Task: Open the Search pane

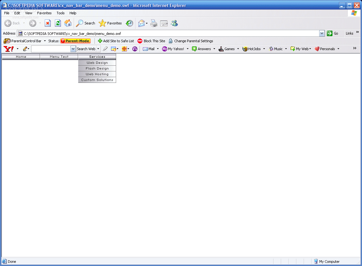Action: (x=86, y=23)
